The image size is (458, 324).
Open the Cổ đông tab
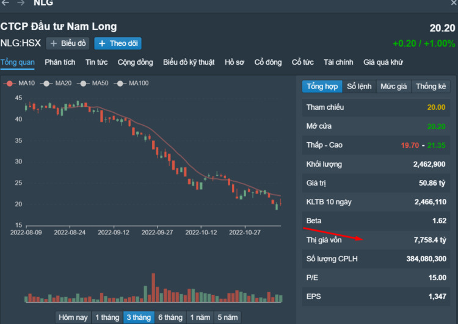tap(268, 62)
